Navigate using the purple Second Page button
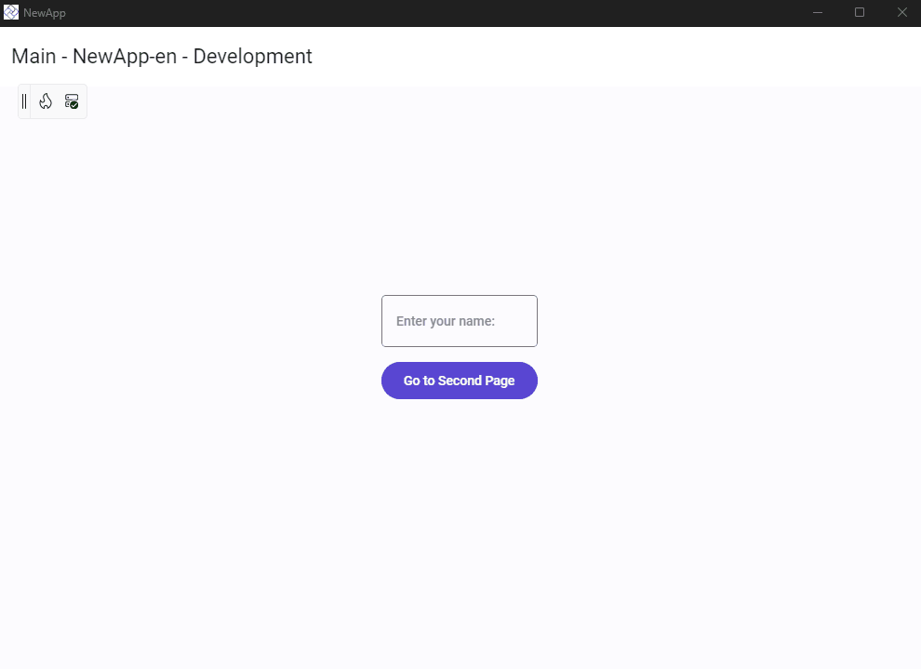 point(459,381)
